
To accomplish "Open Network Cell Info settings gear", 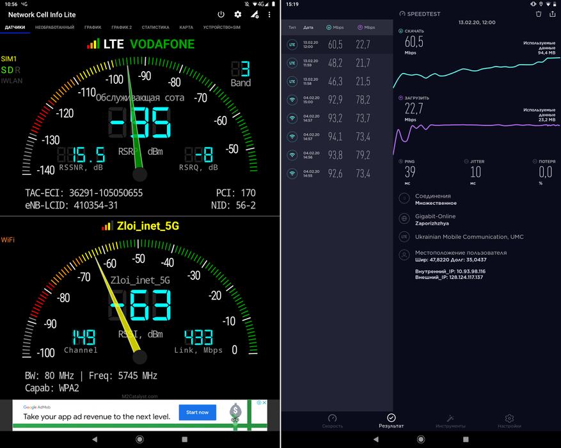I will coord(237,14).
